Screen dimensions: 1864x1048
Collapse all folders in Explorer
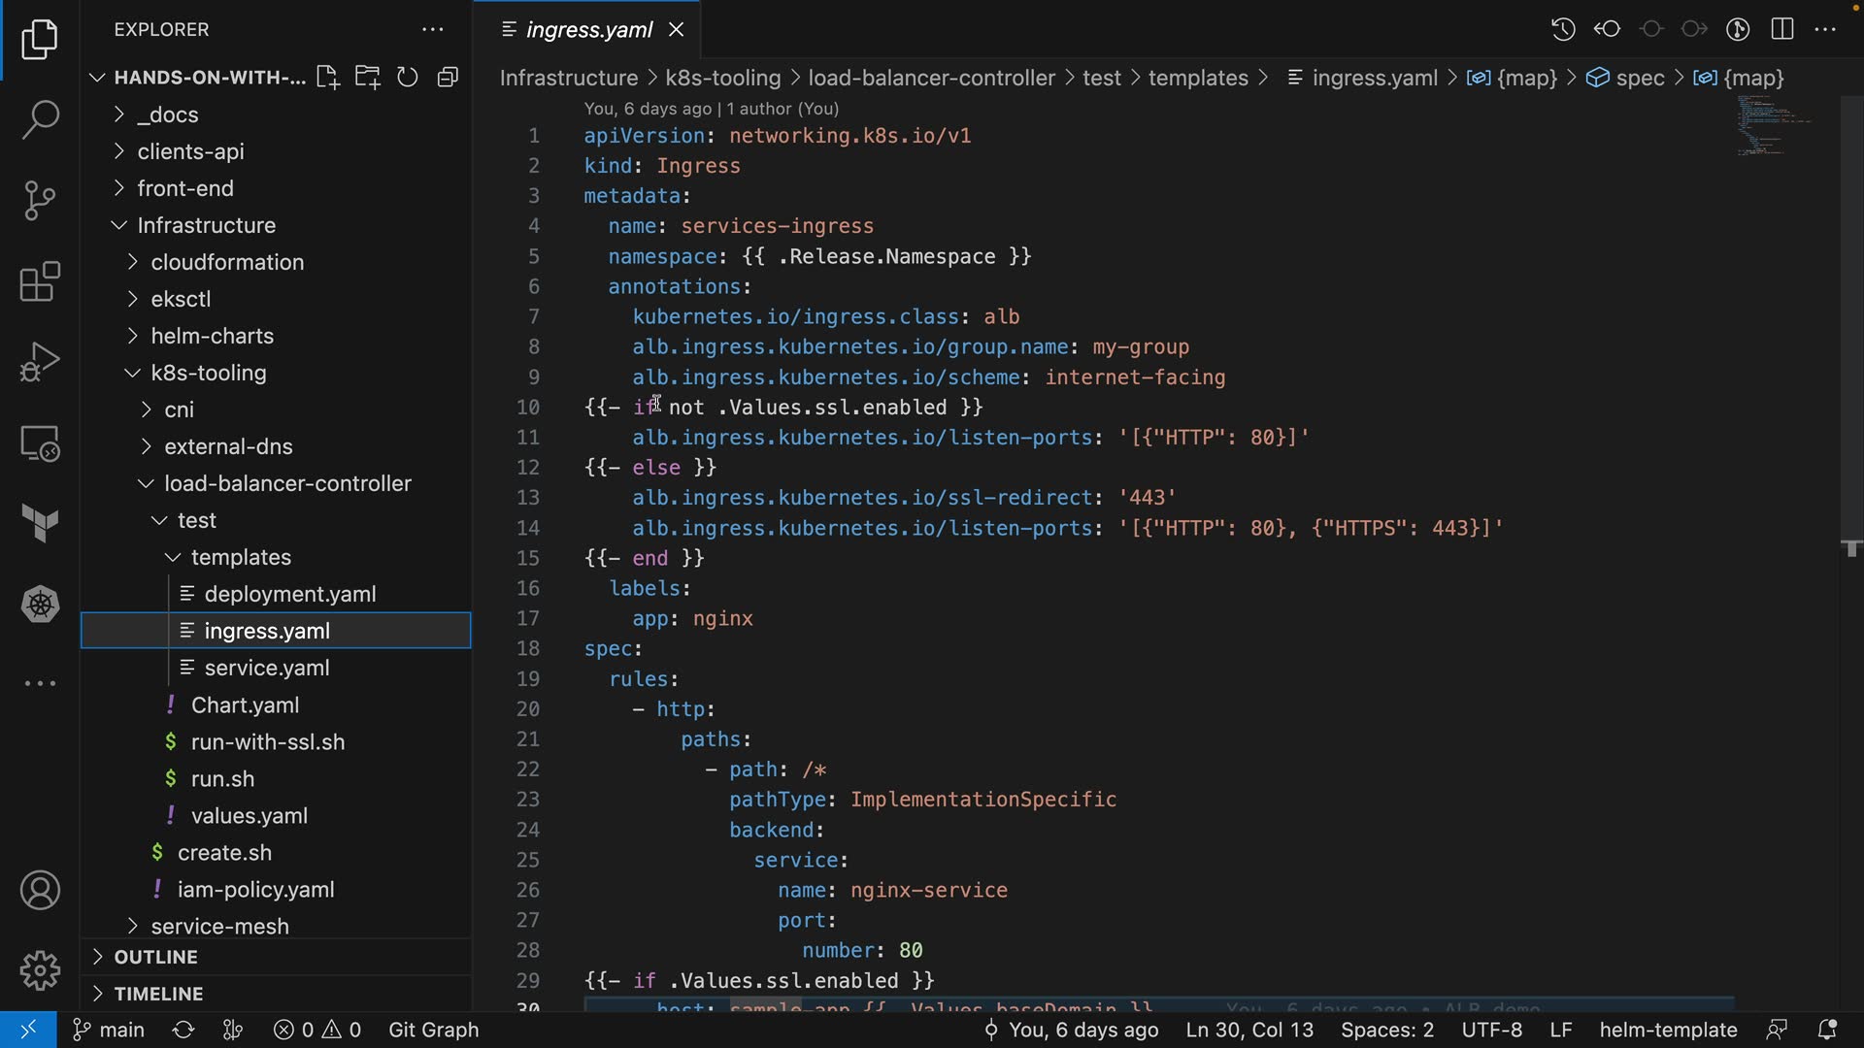click(448, 78)
